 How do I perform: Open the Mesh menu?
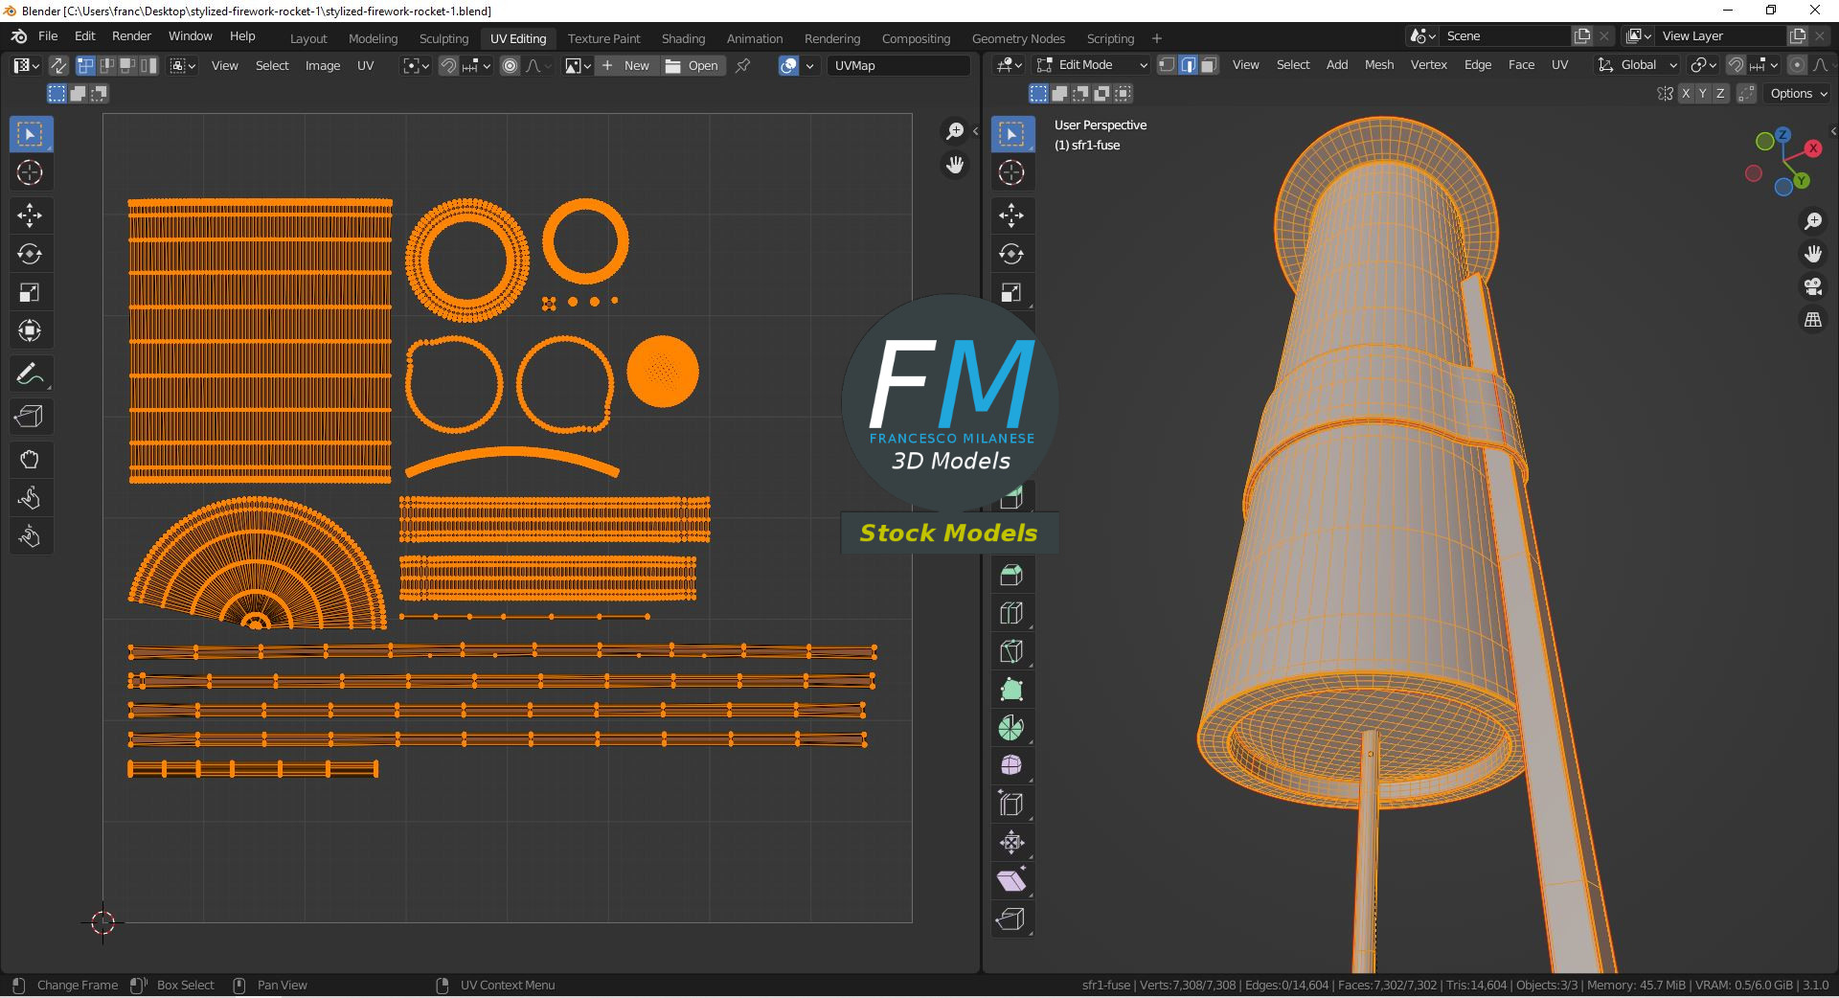coord(1378,65)
